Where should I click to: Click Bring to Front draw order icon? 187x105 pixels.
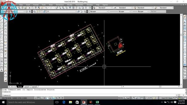(x=185, y=69)
